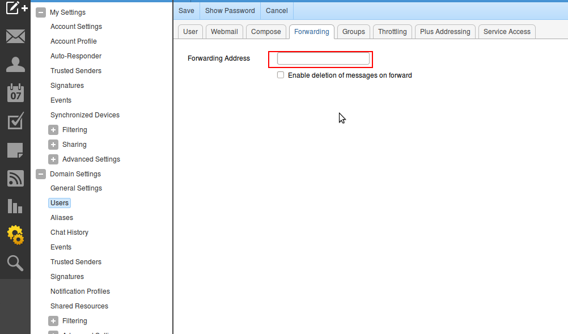
Task: Open the RSS feeds icon
Action: click(x=15, y=179)
